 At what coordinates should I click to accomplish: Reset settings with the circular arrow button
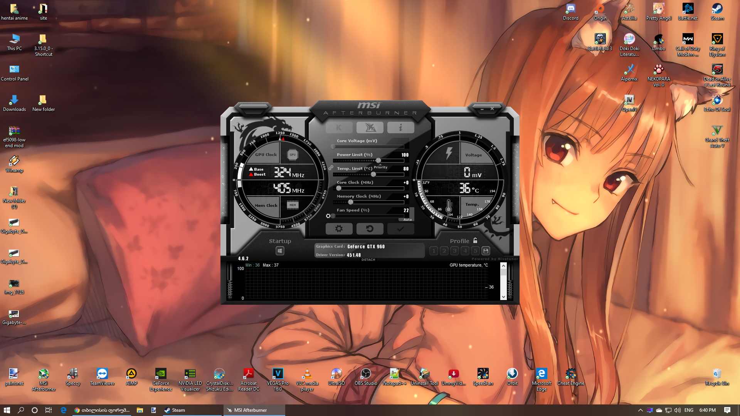[x=370, y=229]
